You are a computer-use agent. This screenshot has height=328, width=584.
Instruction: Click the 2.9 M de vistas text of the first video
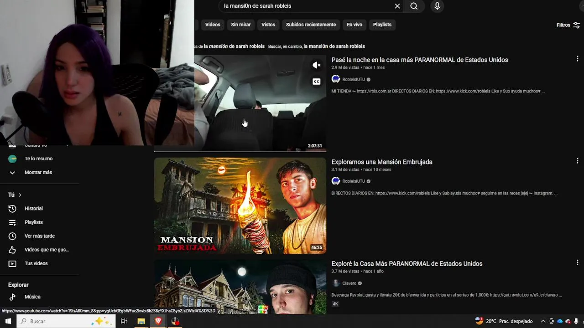tap(345, 67)
